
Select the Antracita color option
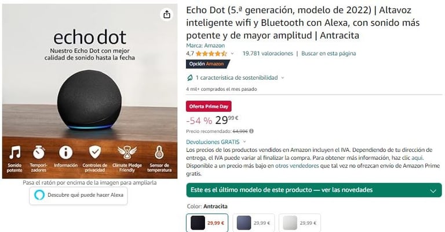click(x=207, y=223)
